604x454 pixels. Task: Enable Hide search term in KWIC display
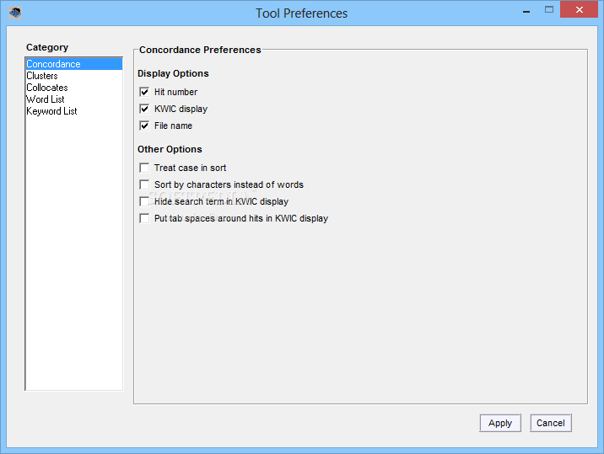click(x=144, y=201)
